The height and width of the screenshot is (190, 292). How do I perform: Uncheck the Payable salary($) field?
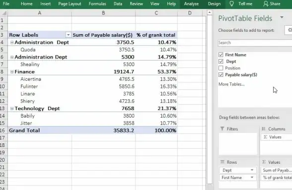[x=221, y=74]
